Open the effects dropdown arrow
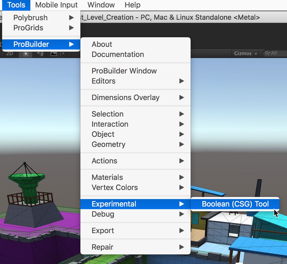 coord(63,53)
